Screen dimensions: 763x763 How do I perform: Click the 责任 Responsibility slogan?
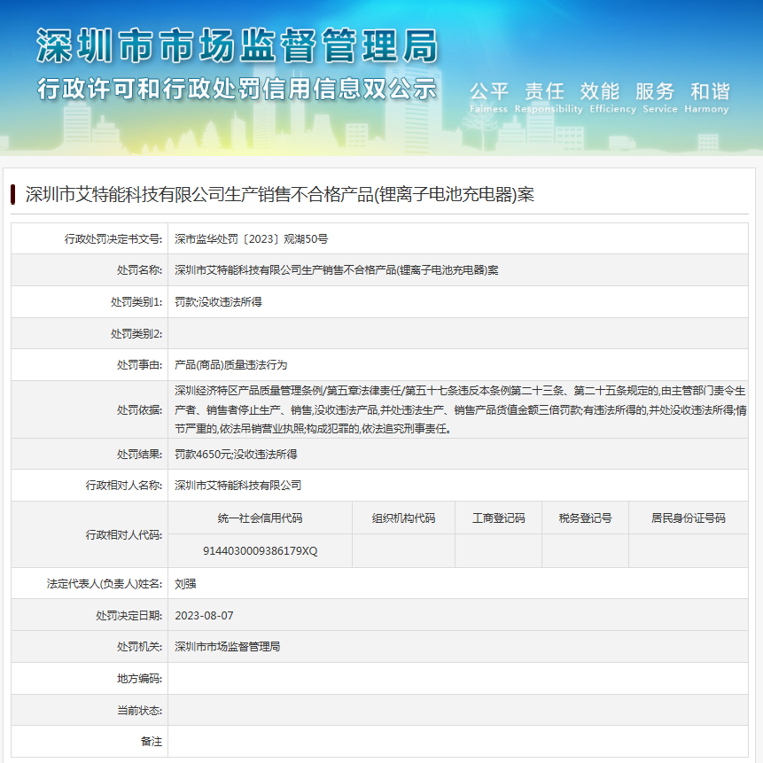[549, 97]
